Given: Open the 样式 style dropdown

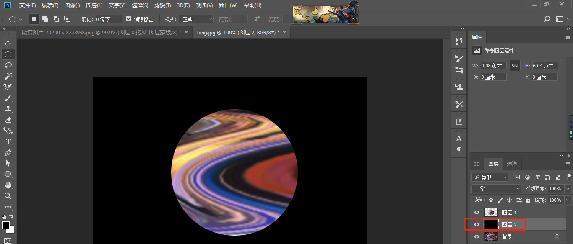Looking at the screenshot, I should (196, 19).
